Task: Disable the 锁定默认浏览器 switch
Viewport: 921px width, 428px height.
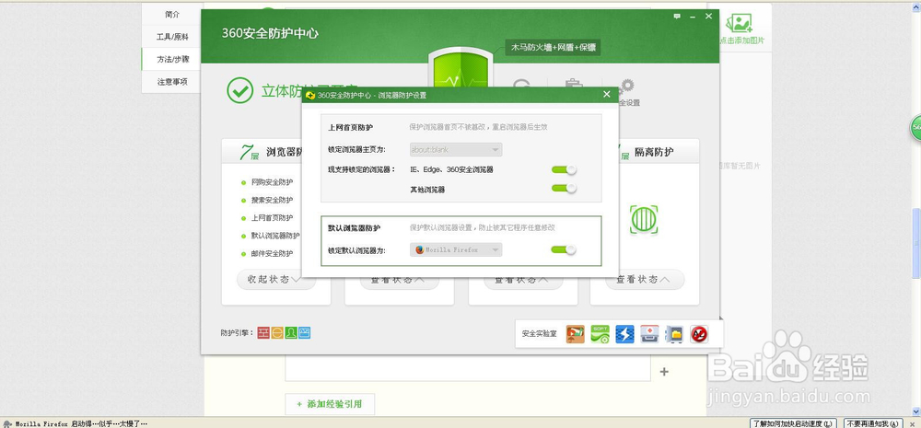Action: click(x=564, y=249)
